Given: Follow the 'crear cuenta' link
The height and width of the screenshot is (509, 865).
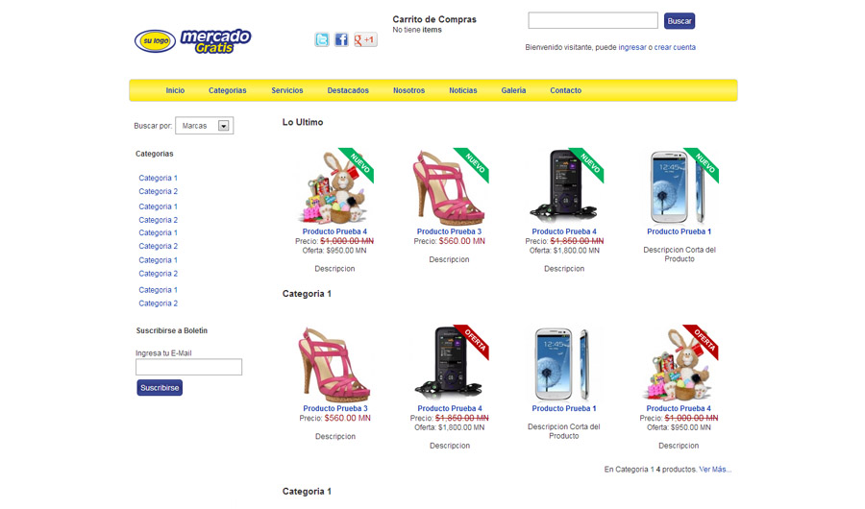Looking at the screenshot, I should 675,47.
